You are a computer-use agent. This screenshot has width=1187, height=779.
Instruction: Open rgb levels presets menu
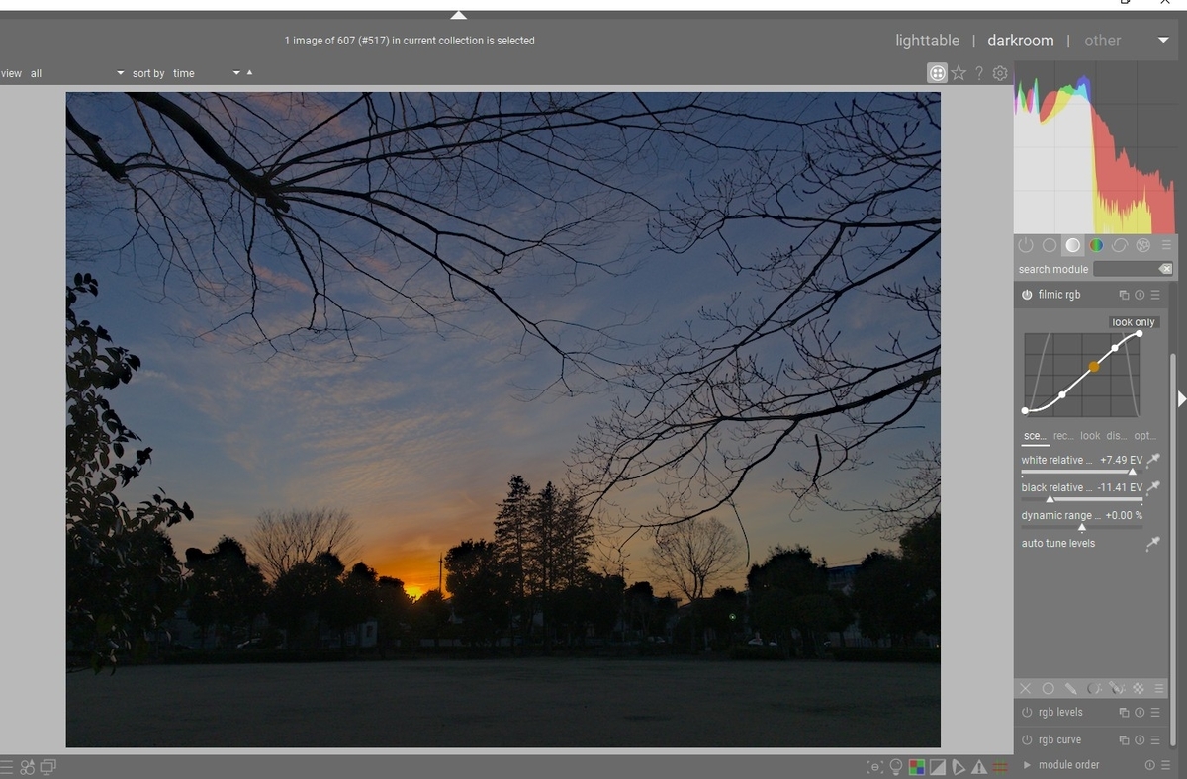[x=1154, y=713]
